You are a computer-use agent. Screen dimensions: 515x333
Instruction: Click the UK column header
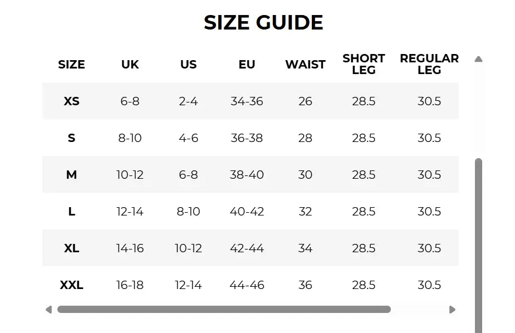(130, 65)
